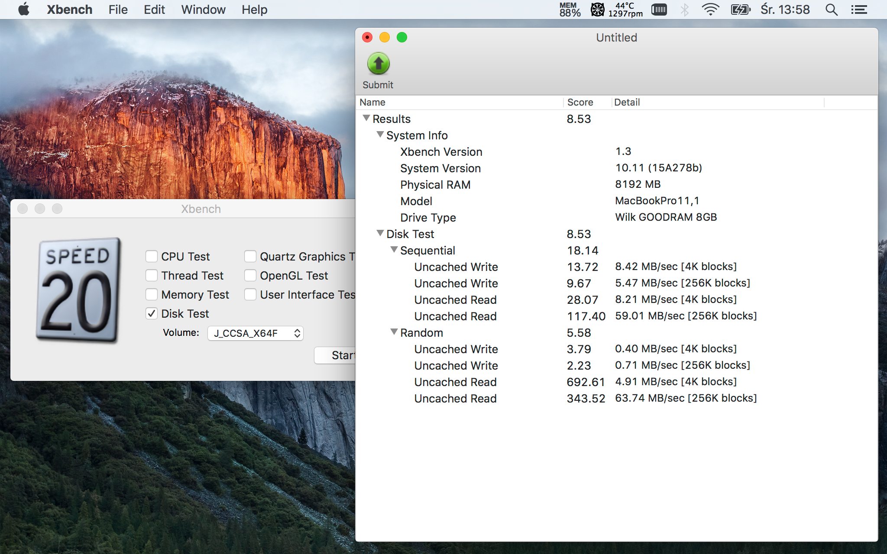Click the score 692.61
The height and width of the screenshot is (554, 887).
(x=586, y=382)
